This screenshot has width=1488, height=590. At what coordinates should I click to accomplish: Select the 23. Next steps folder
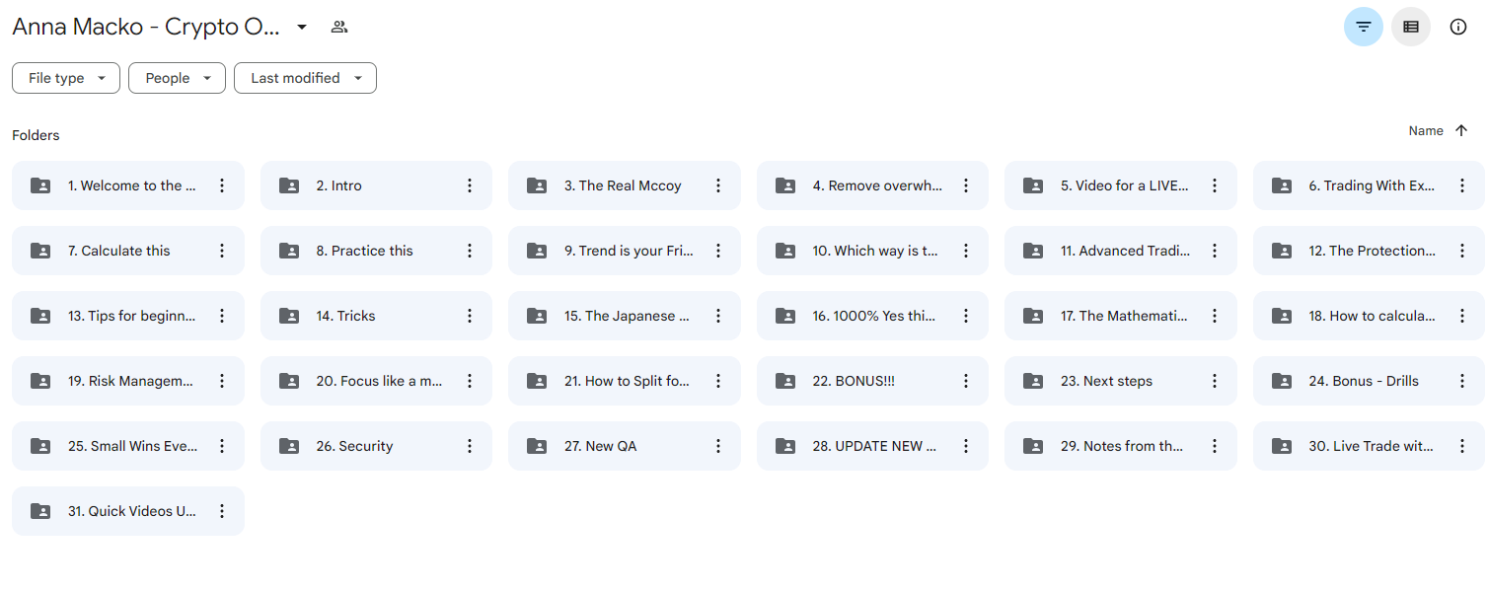point(1120,381)
